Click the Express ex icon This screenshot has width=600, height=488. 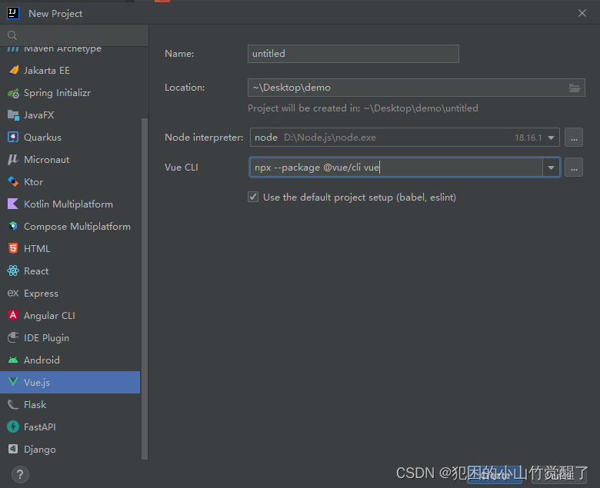coord(13,293)
